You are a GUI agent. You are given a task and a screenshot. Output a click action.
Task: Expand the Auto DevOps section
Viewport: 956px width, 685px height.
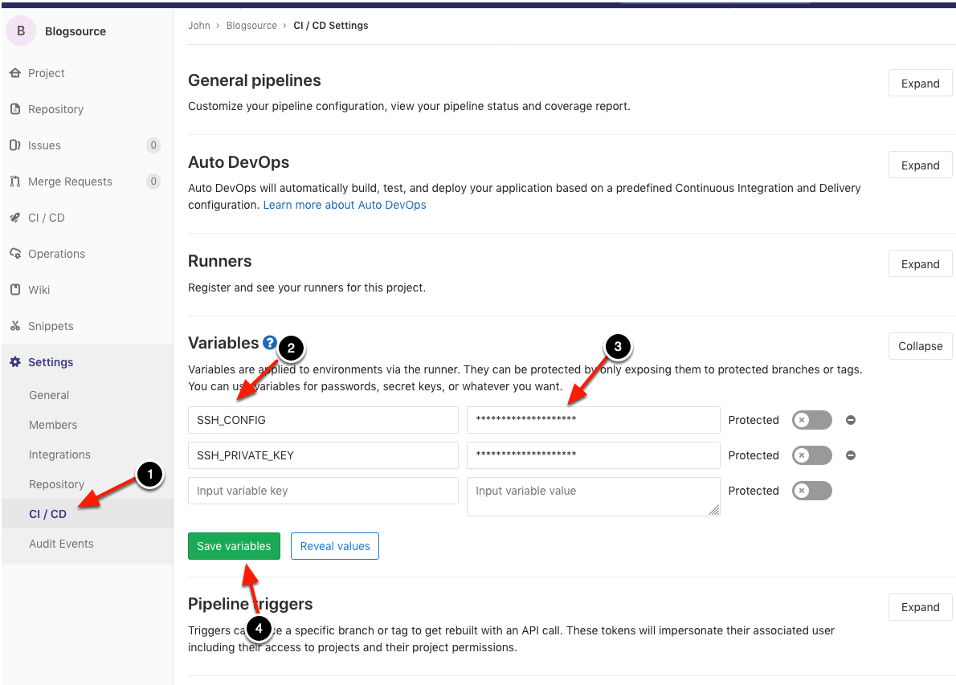point(920,165)
